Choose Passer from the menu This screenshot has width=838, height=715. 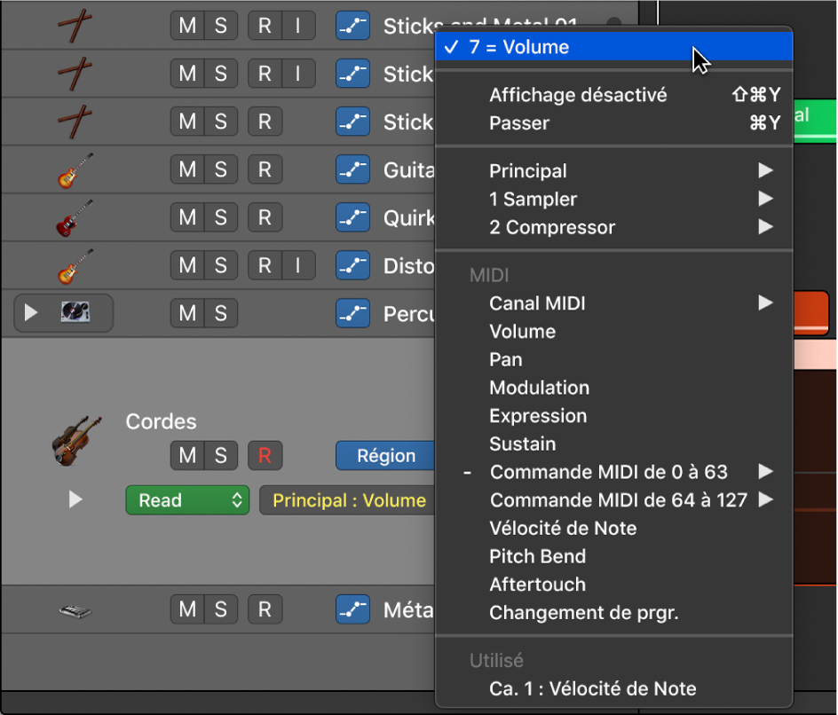point(613,123)
